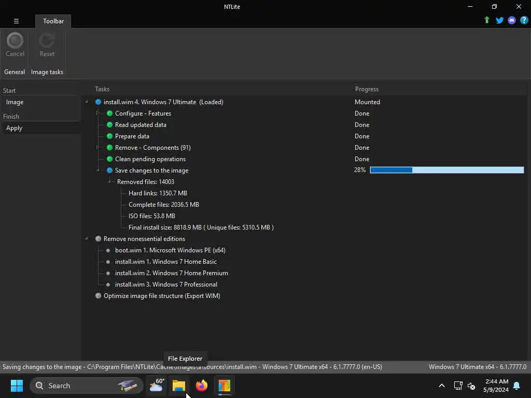Click bullet beside Windows 7 Home Premium
531x398 pixels.
(108, 273)
